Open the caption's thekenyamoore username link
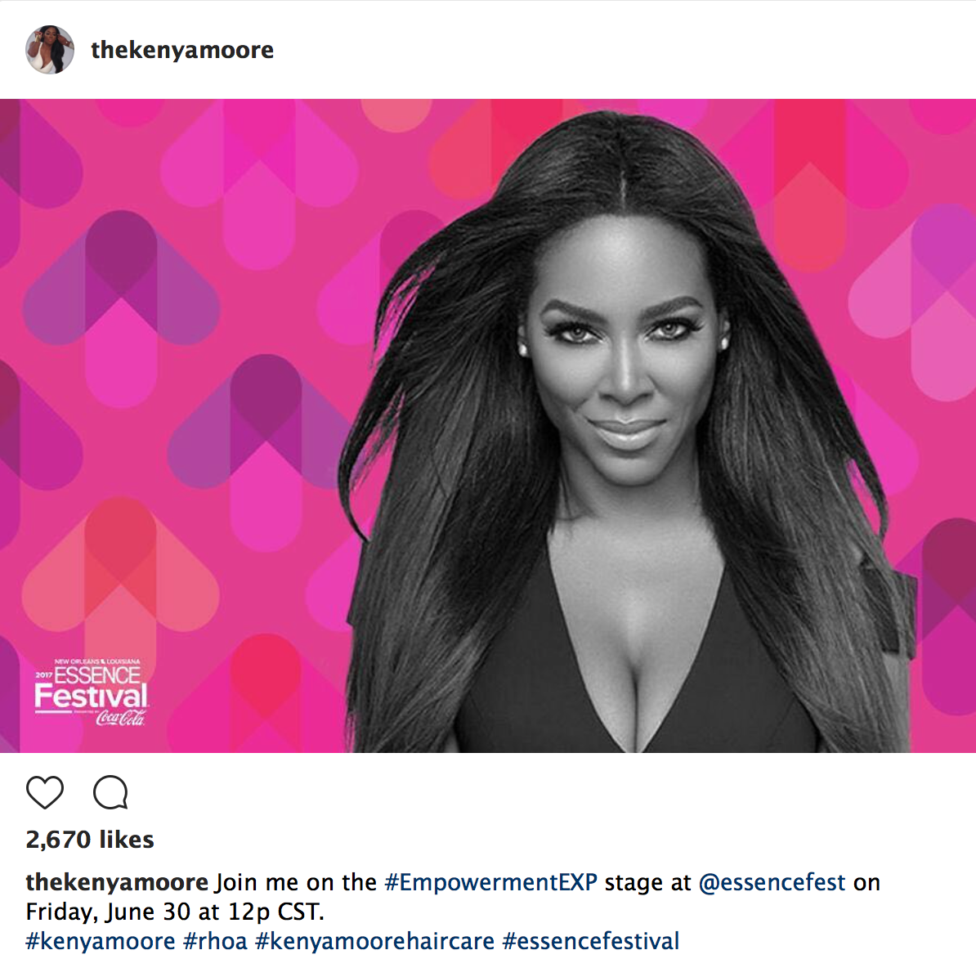The width and height of the screenshot is (976, 968). (117, 882)
